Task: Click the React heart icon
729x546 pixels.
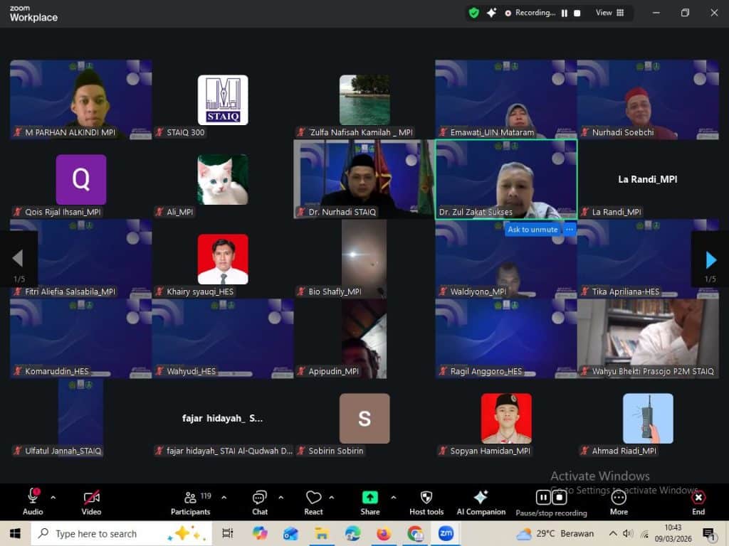Action: click(x=313, y=502)
